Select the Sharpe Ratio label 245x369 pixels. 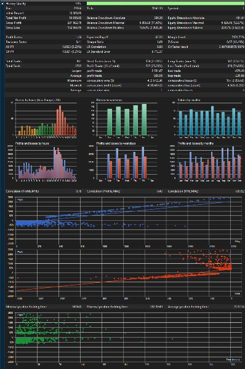tap(95, 42)
